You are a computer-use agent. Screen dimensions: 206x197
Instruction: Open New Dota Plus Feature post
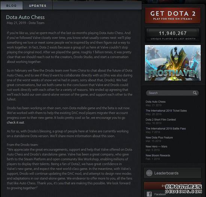pyautogui.click(x=159, y=138)
